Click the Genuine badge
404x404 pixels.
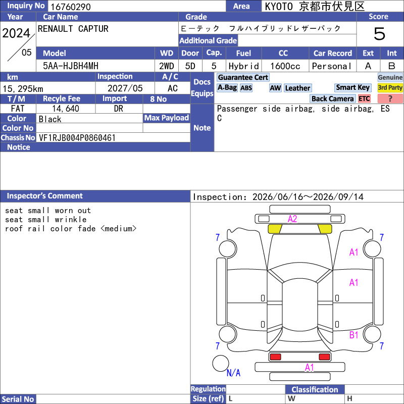390,77
